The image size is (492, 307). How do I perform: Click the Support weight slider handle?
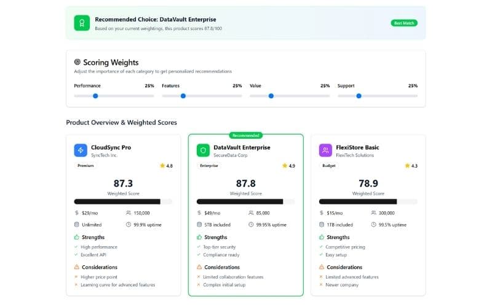tap(359, 96)
